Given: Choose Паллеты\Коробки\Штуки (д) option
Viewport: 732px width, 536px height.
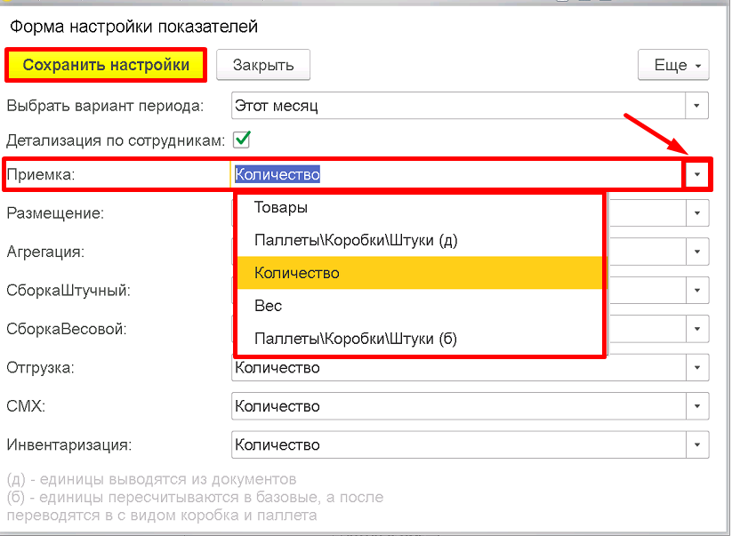Looking at the screenshot, I should coord(421,240).
